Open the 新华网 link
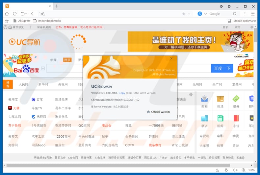Viewport: 260px width, 175px height. pos(43,84)
